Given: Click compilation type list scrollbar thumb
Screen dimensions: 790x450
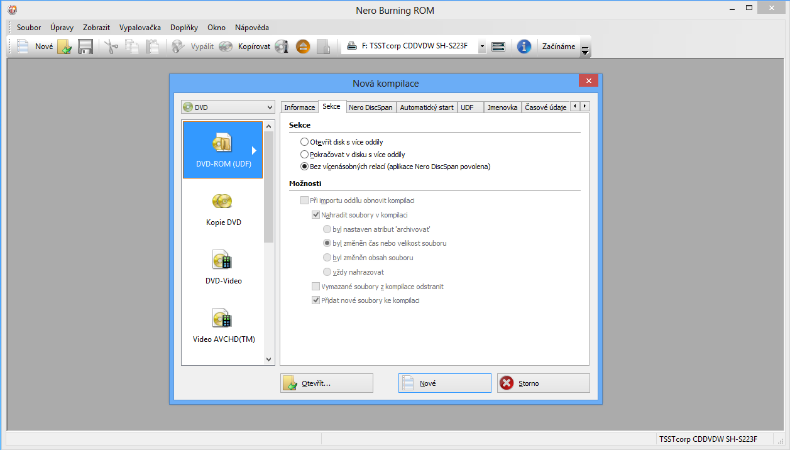Looking at the screenshot, I should (269, 187).
